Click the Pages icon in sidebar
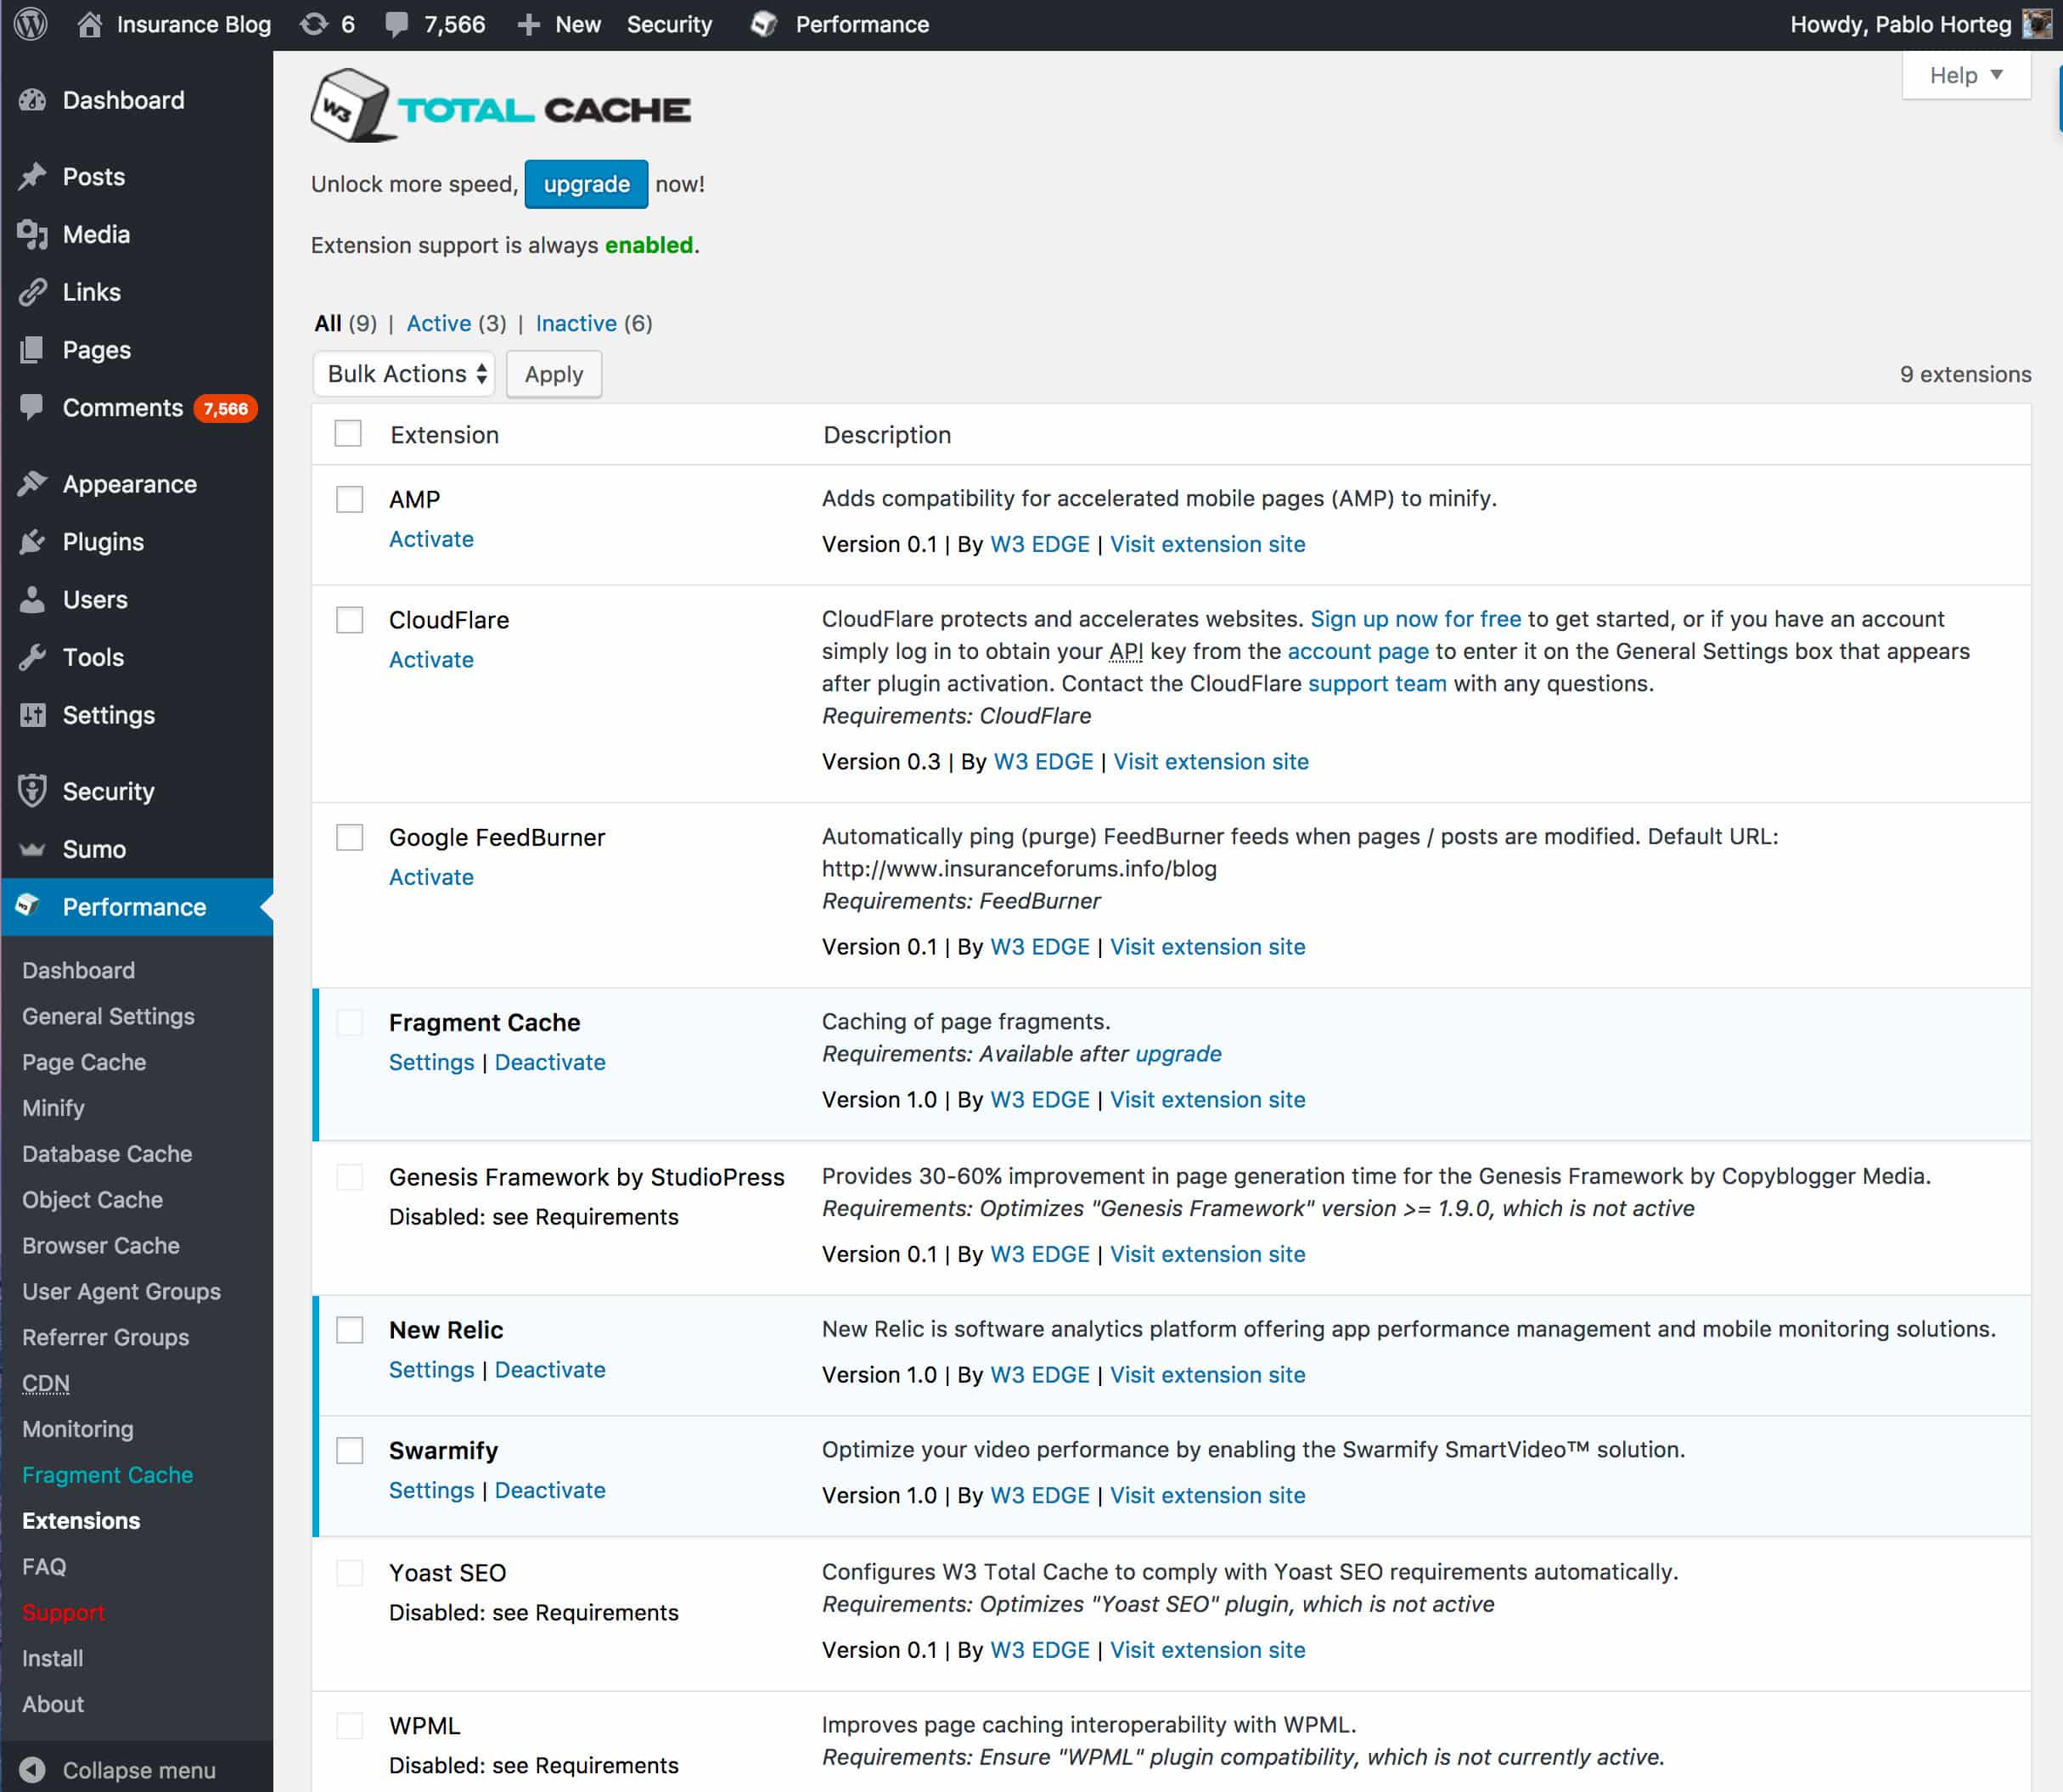This screenshot has width=2063, height=1792. pyautogui.click(x=33, y=350)
